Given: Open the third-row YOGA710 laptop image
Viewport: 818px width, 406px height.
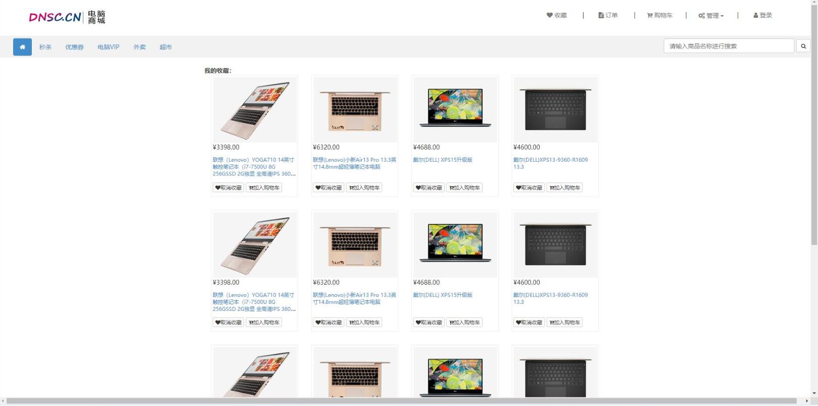Looking at the screenshot, I should click(255, 372).
